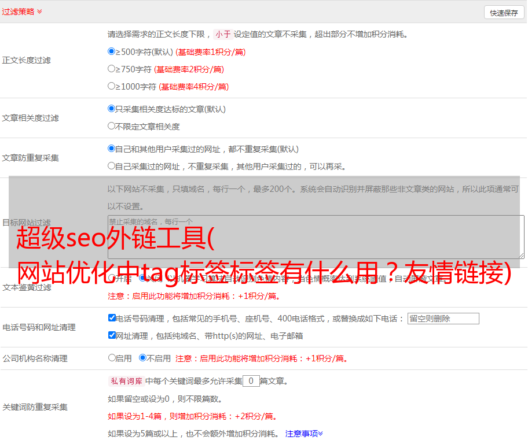This screenshot has width=528, height=444.
Task: Click the article count field showing 0
Action: coord(251,381)
